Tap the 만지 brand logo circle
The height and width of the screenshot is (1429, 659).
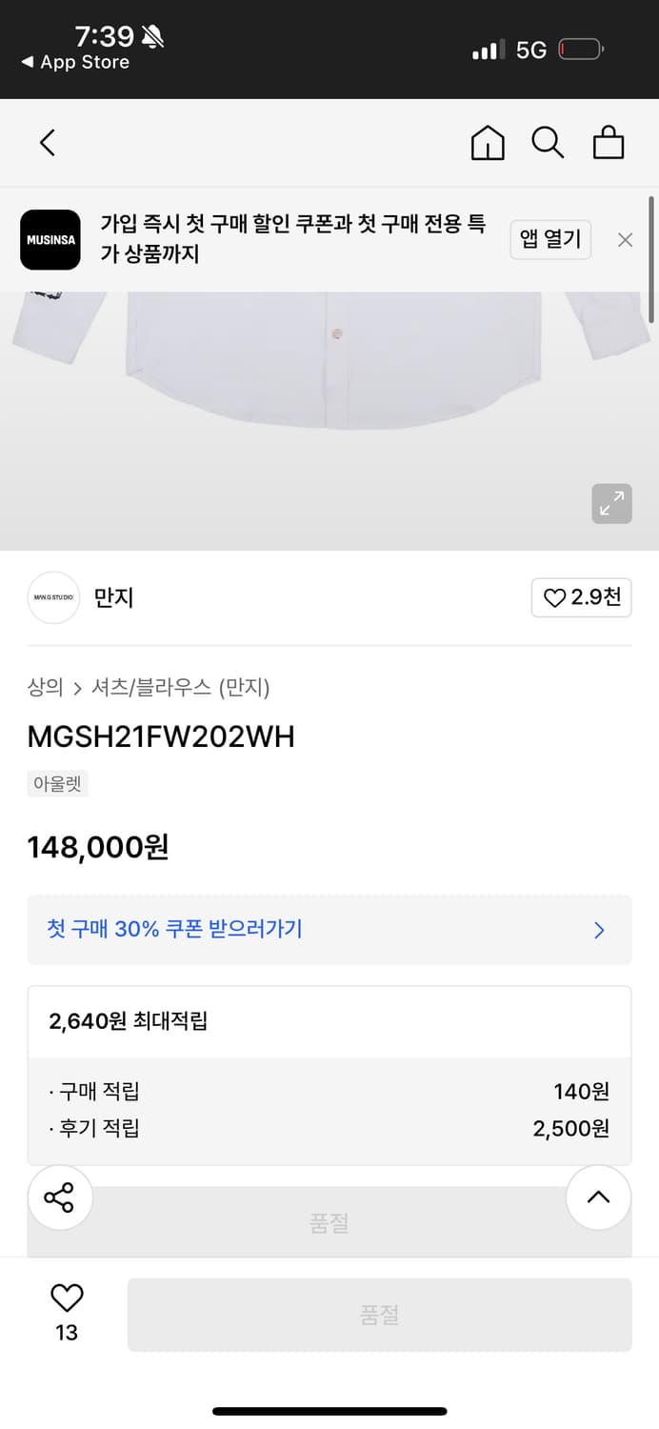[52, 597]
